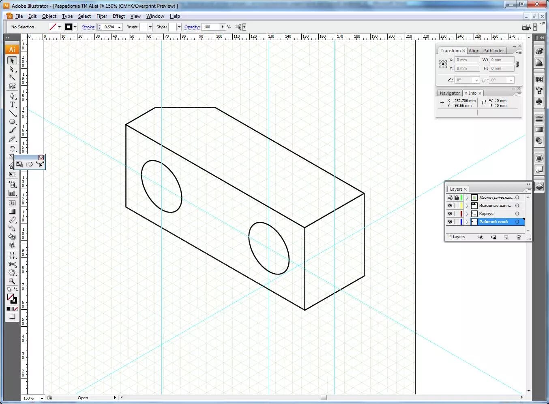
Task: Switch to the Align tab
Action: tap(474, 51)
